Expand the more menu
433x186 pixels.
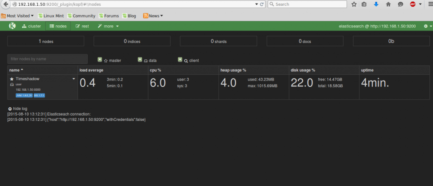coord(108,26)
